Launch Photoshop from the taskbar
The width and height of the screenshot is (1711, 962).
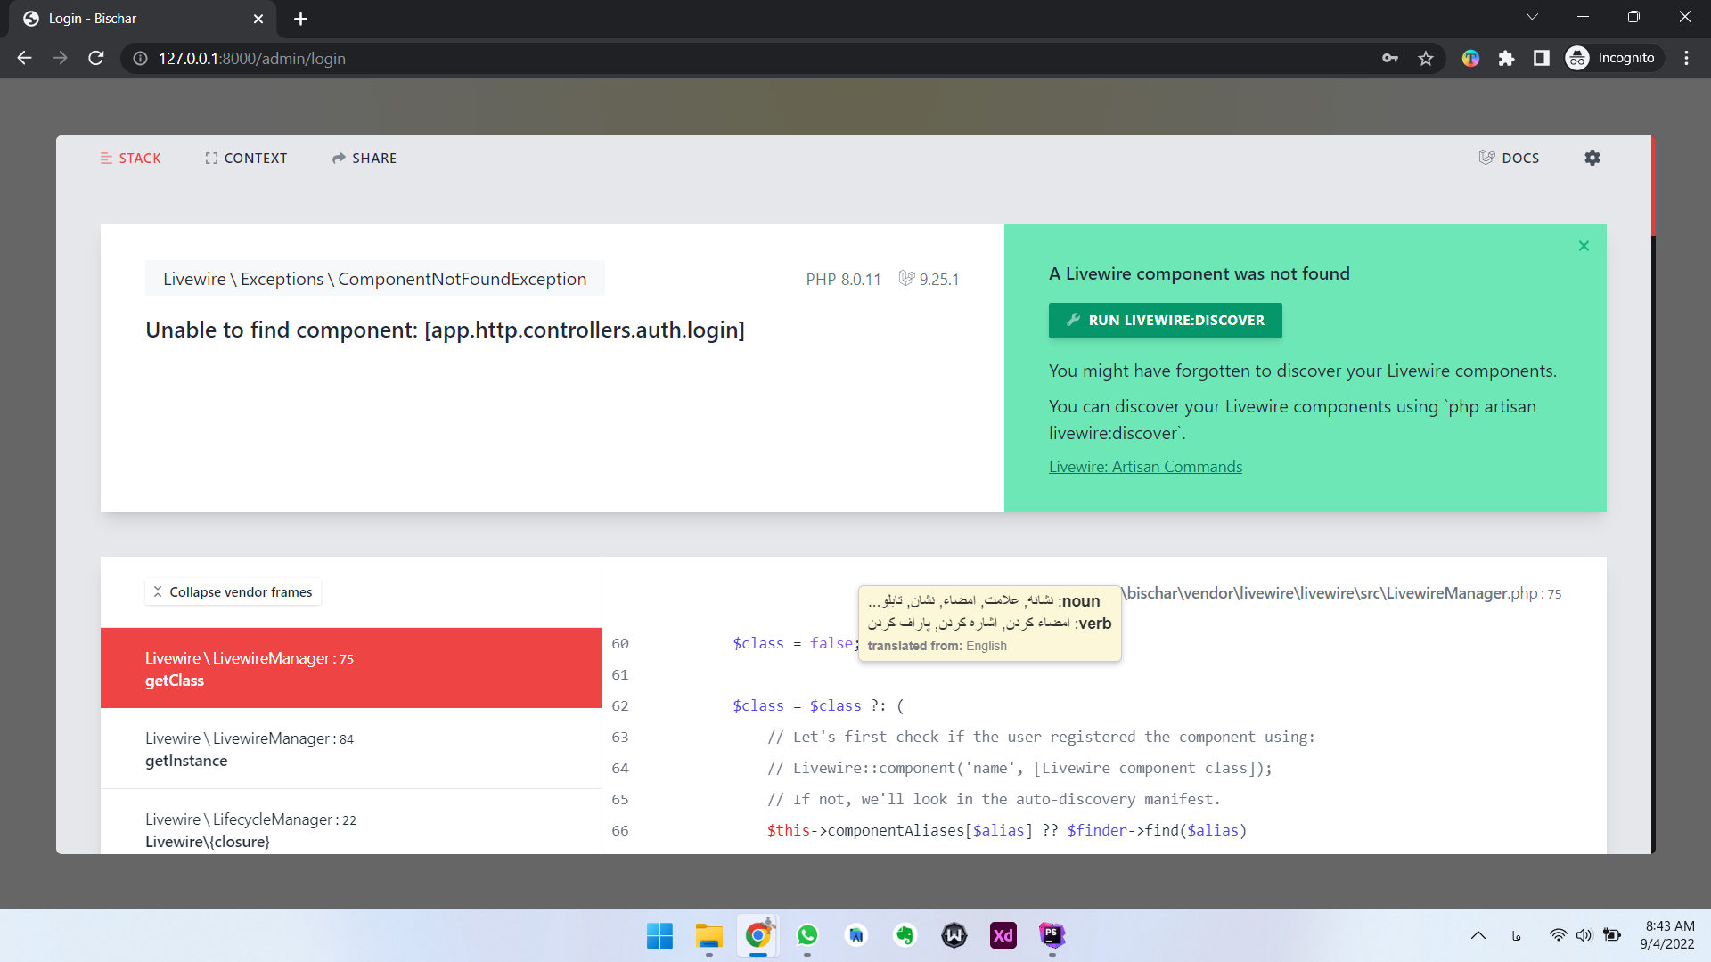[1052, 935]
